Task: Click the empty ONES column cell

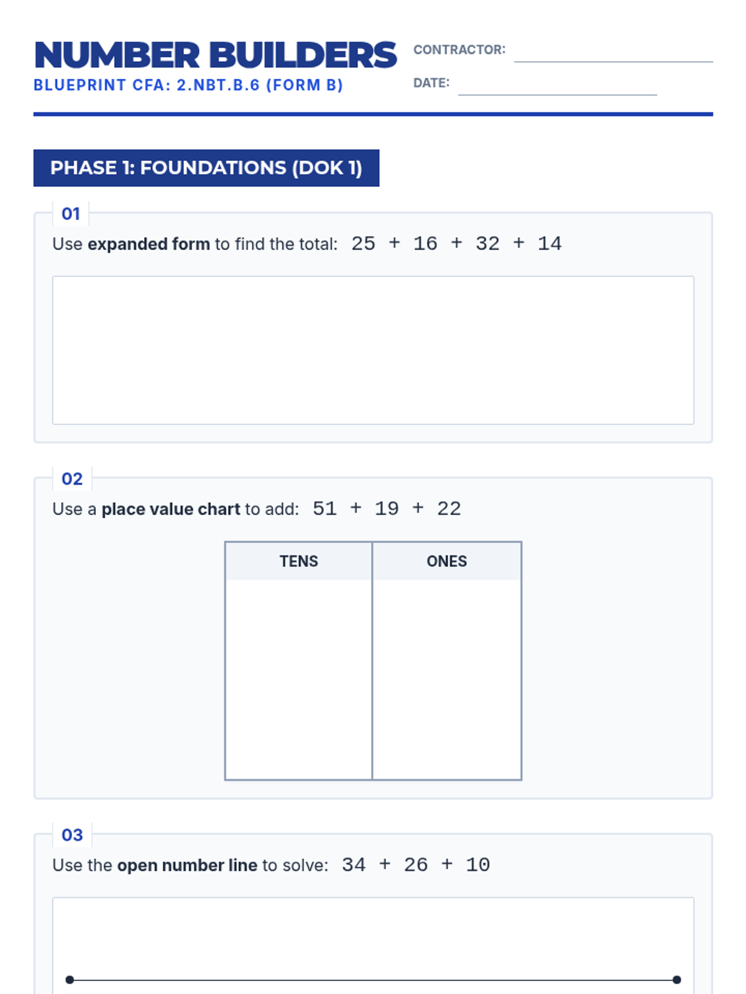Action: (447, 679)
